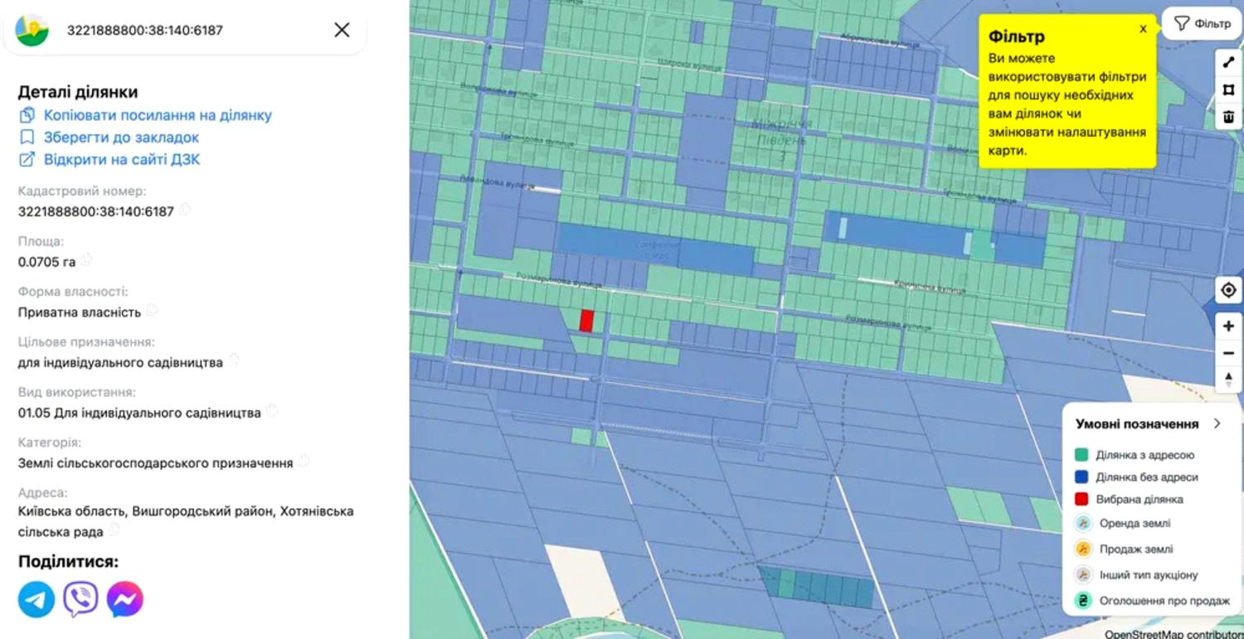
Task: Close the yellow 'Фільтр' tooltip
Action: point(1143,29)
